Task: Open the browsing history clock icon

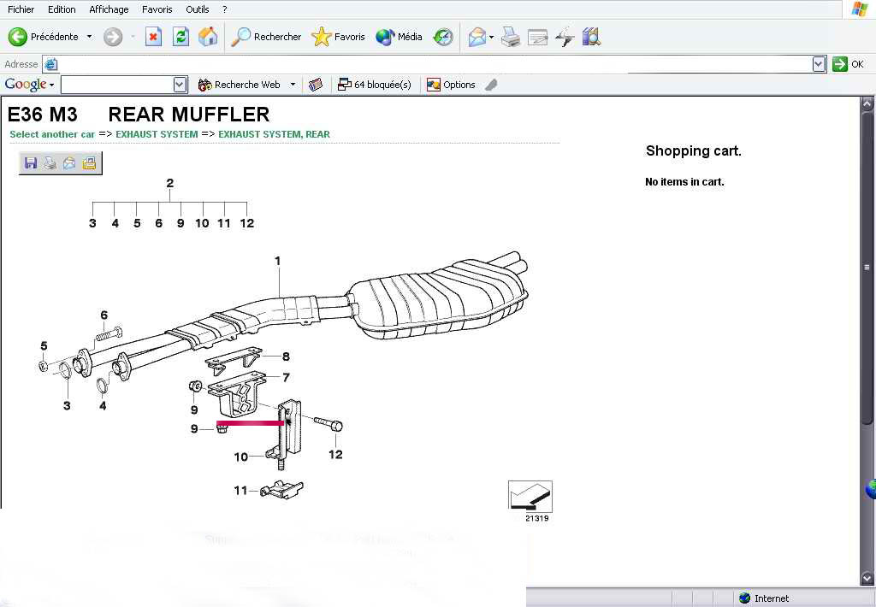Action: (443, 37)
